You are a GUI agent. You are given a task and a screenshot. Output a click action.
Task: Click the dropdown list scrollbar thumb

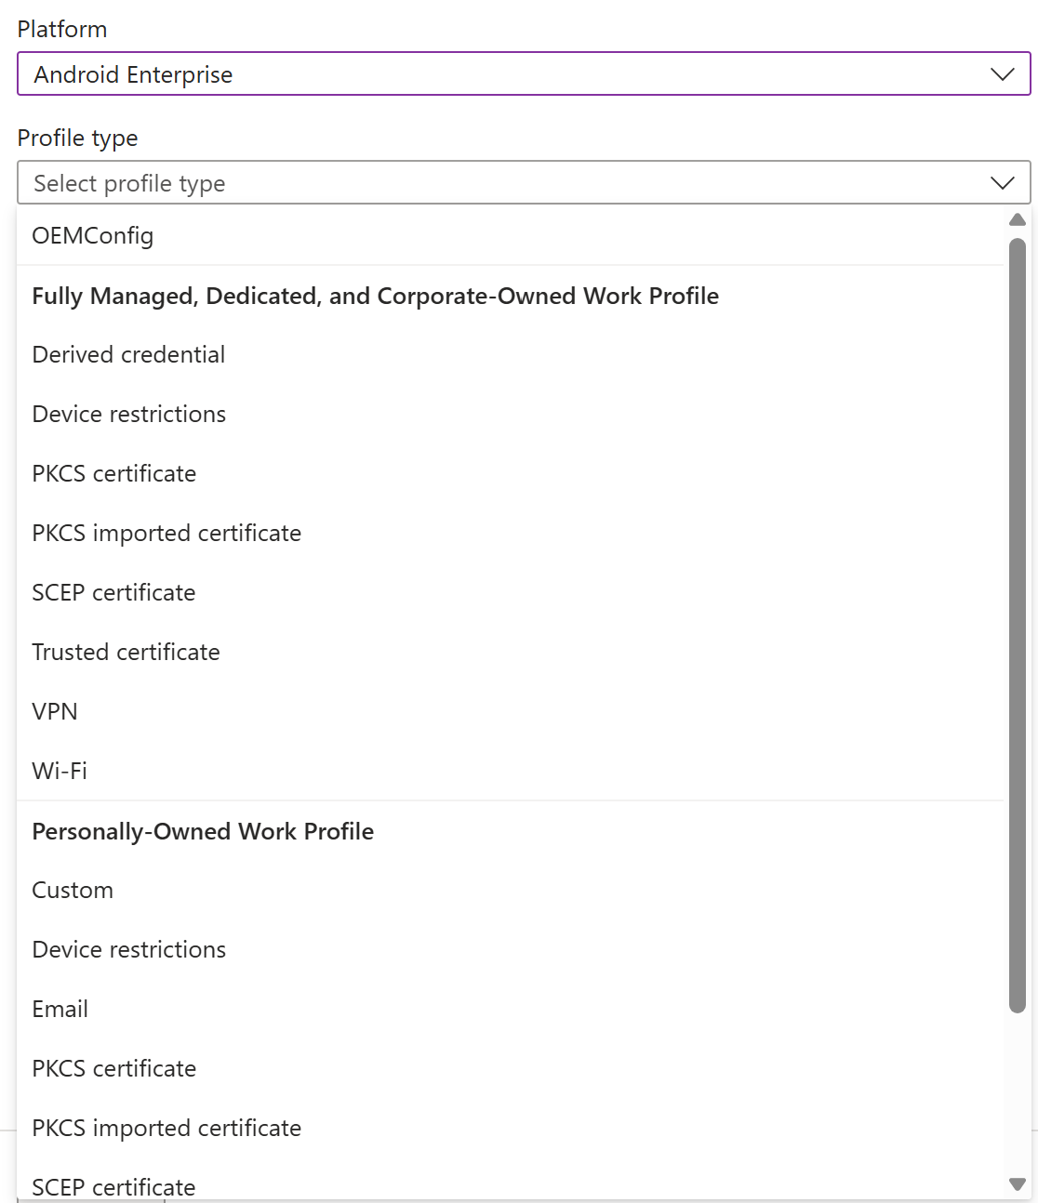(x=1018, y=625)
